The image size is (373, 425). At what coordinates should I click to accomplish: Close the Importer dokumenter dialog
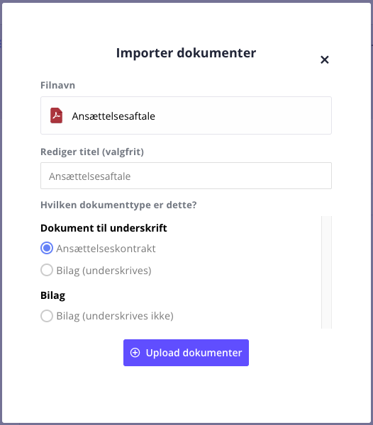pos(325,59)
